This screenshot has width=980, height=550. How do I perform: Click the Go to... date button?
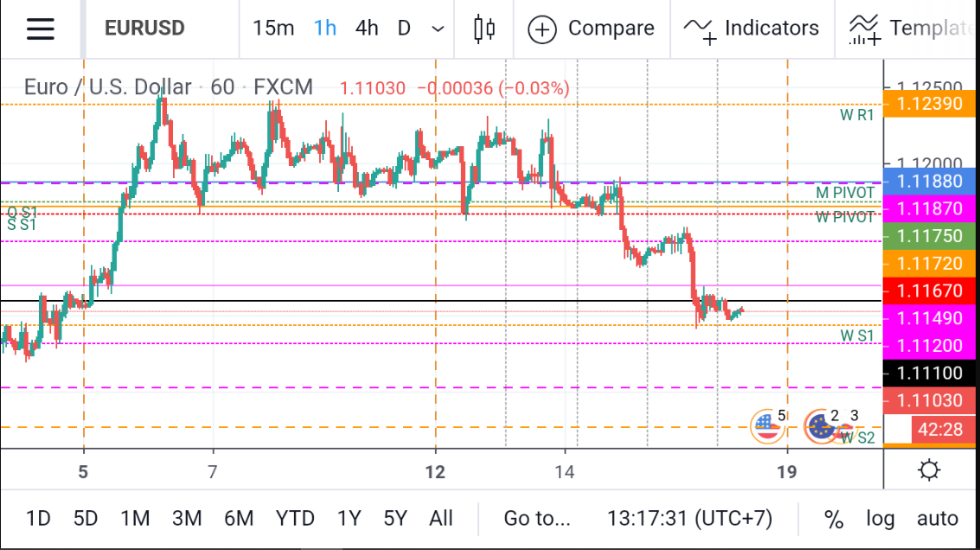(x=537, y=519)
